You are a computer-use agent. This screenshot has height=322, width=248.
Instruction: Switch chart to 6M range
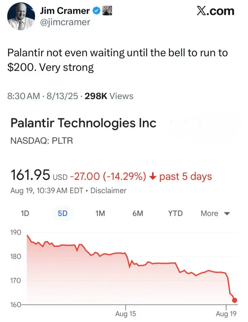tap(138, 213)
